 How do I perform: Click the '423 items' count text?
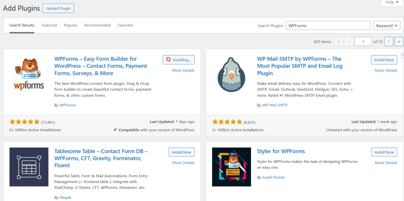click(x=322, y=42)
